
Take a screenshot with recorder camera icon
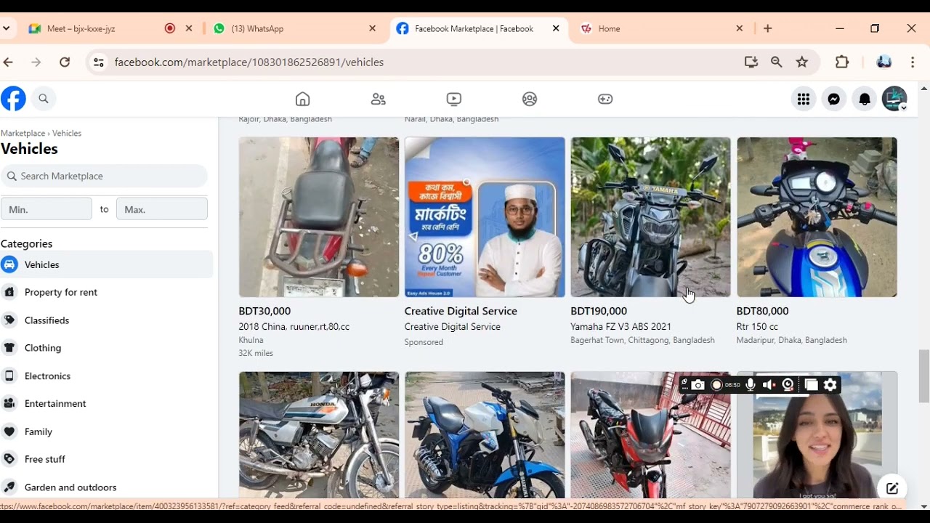698,385
